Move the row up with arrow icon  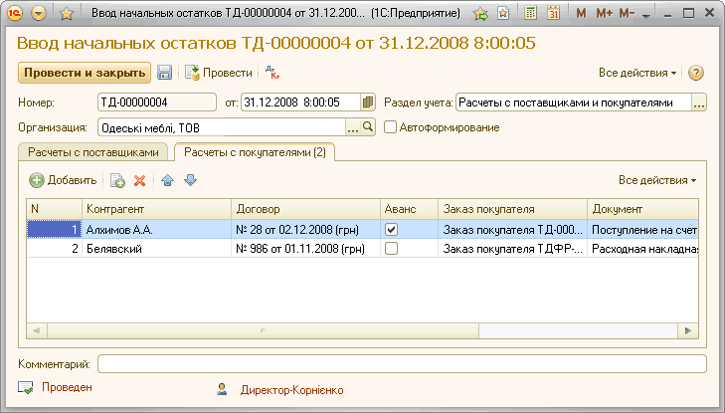pos(168,180)
